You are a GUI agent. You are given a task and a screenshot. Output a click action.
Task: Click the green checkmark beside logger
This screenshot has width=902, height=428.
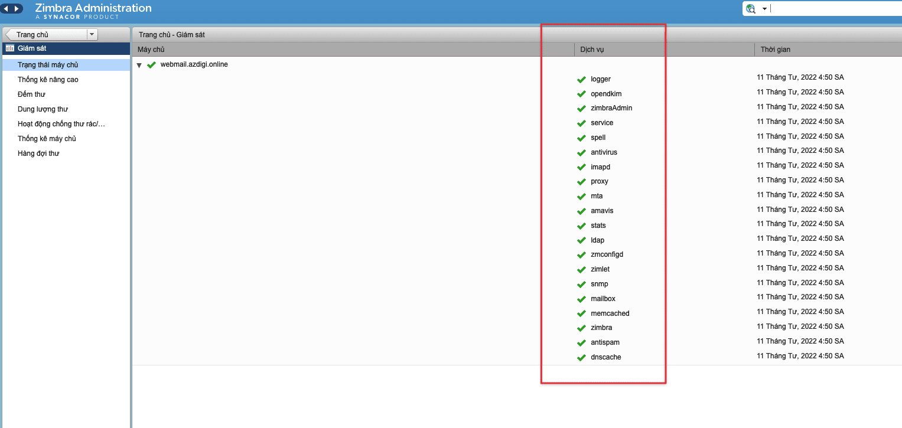(x=581, y=80)
